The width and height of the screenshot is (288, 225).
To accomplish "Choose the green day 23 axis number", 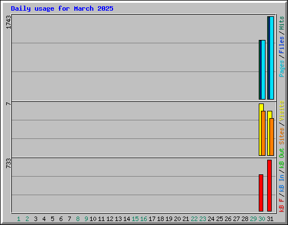I will coord(202,219).
